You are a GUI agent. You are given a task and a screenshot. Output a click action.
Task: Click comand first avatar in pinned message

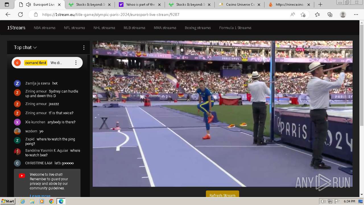click(x=17, y=63)
